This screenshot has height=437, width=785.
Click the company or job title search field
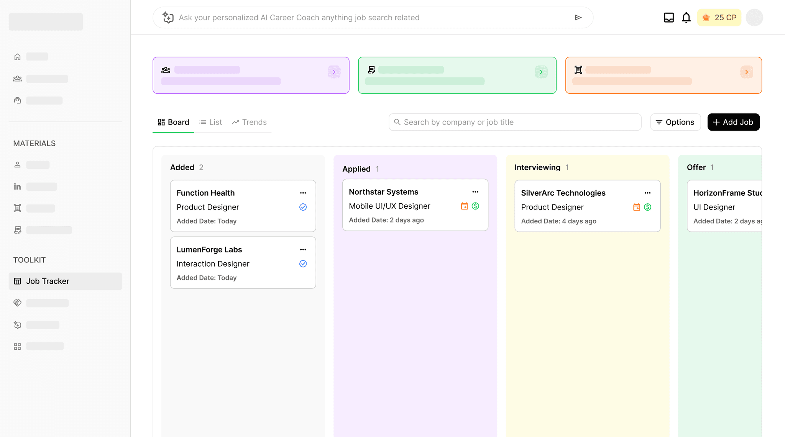pos(515,122)
